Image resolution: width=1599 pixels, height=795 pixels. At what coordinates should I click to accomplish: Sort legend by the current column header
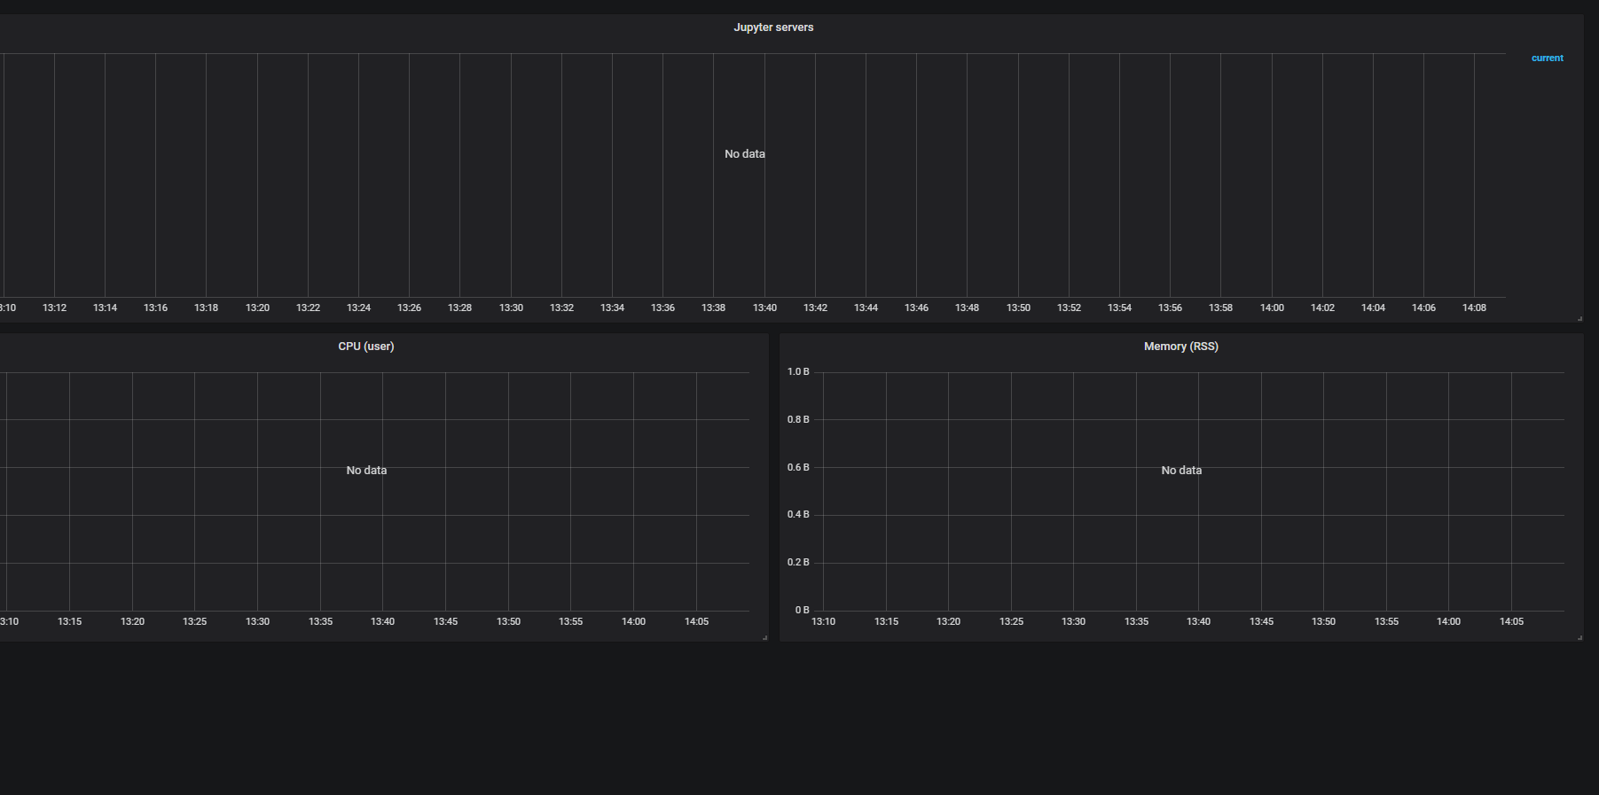pyautogui.click(x=1548, y=58)
